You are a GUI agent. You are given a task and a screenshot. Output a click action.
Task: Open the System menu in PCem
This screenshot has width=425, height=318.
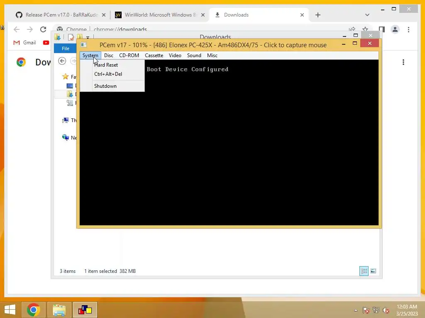click(90, 55)
